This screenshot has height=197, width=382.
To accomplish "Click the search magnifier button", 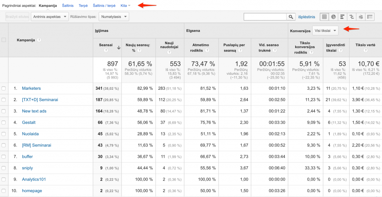I will pos(291,17).
